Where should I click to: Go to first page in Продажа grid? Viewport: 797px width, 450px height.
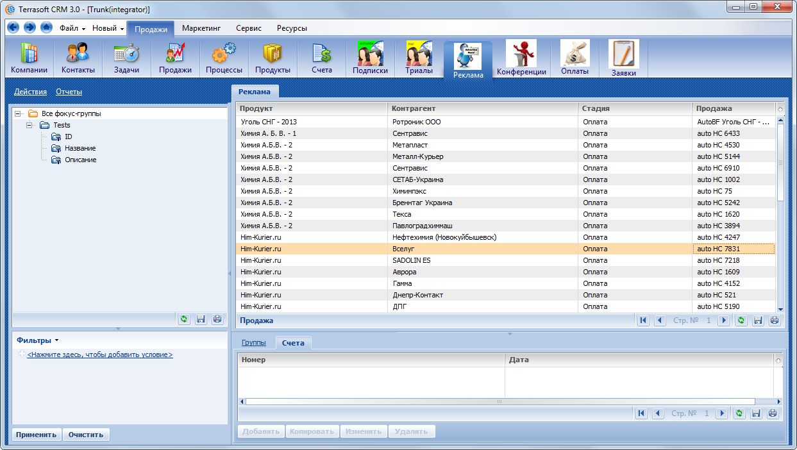pyautogui.click(x=643, y=321)
